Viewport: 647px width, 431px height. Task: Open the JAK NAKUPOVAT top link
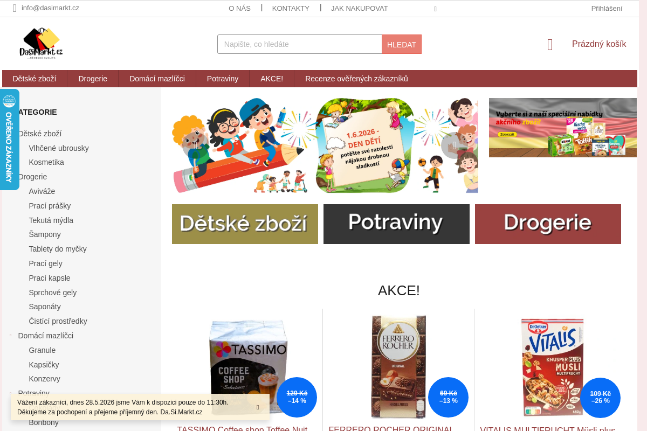tap(360, 8)
